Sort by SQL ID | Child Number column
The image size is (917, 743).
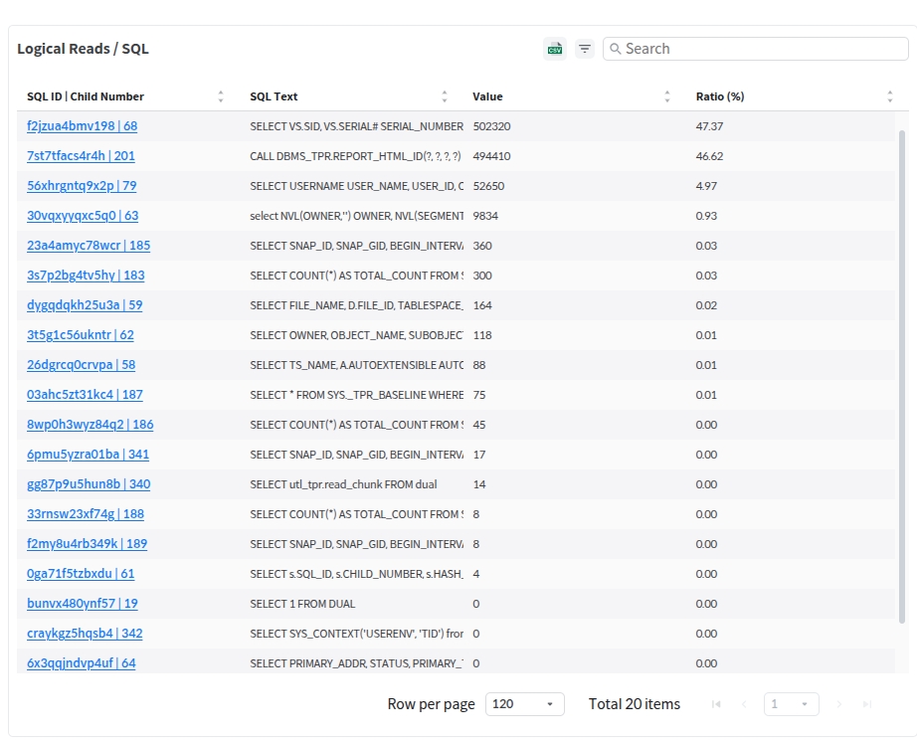(x=220, y=96)
